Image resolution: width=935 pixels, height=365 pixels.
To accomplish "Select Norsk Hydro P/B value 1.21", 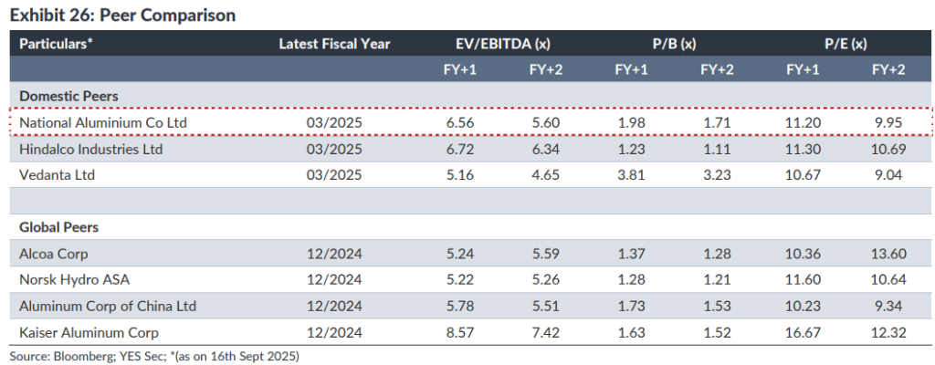I will coord(717,280).
